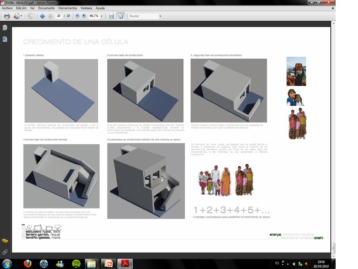Image resolution: width=358 pixels, height=269 pixels.
Task: Click the vertical scrollbar thumb
Action: (x=333, y=247)
